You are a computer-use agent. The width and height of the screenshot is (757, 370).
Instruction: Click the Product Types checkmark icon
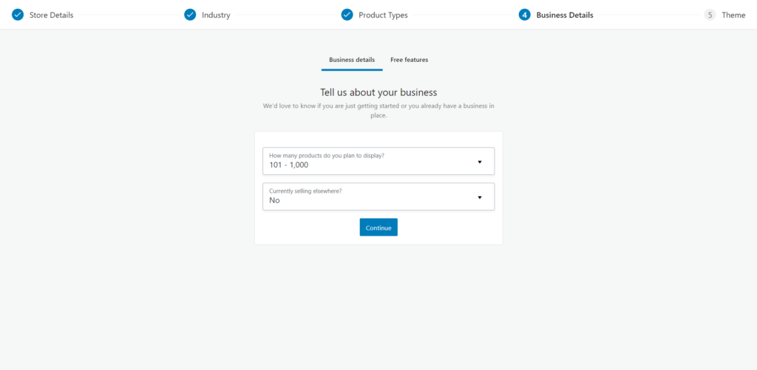pyautogui.click(x=347, y=15)
